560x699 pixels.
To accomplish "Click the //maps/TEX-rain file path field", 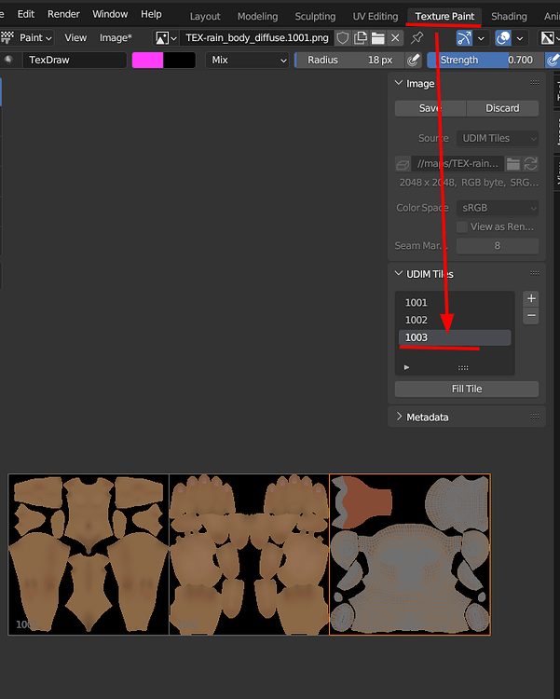I will point(458,164).
